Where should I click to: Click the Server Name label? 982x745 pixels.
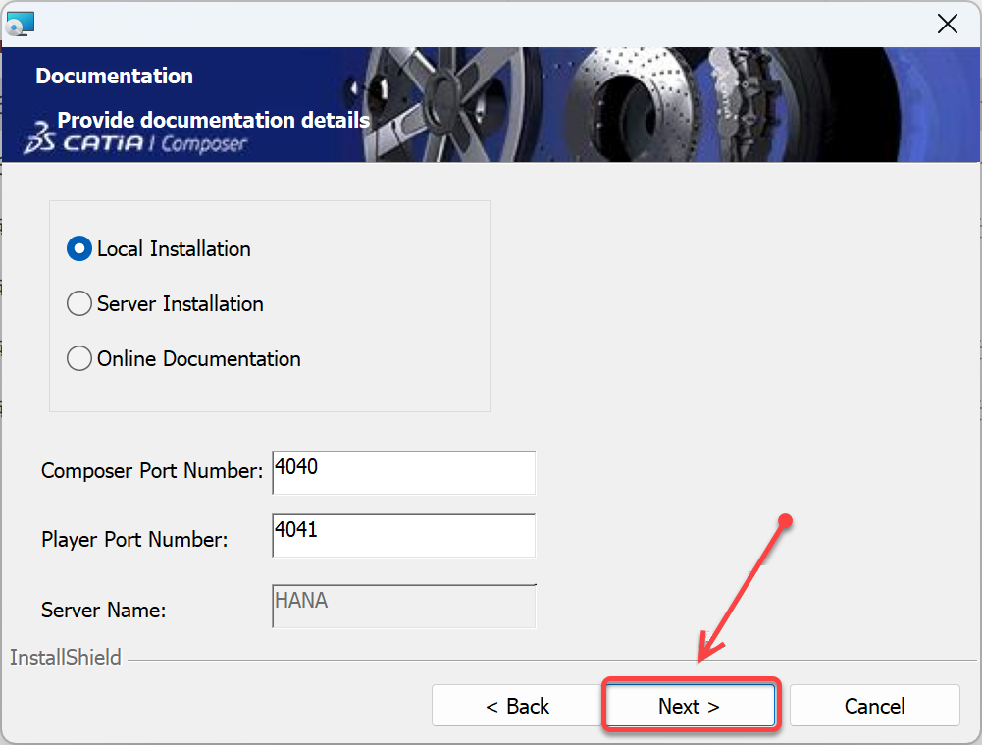point(103,610)
